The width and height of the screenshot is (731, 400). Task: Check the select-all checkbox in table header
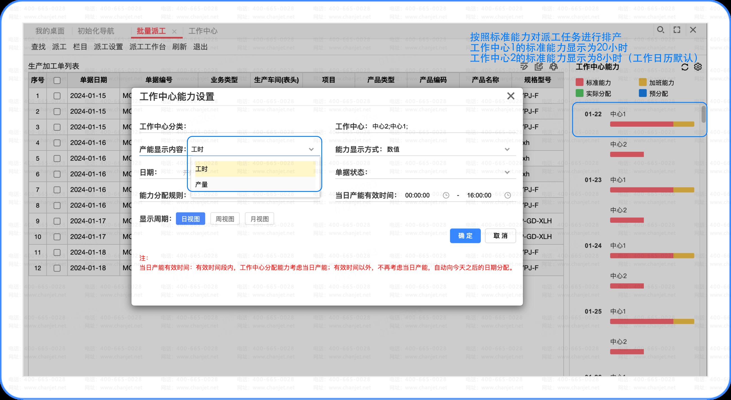(57, 80)
